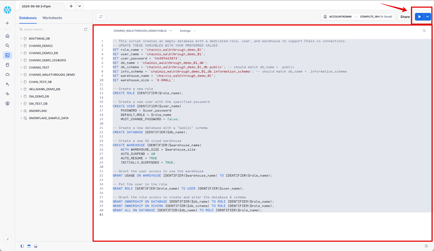
Task: Click line number 13 in the gutter
Action: (x=101, y=93)
